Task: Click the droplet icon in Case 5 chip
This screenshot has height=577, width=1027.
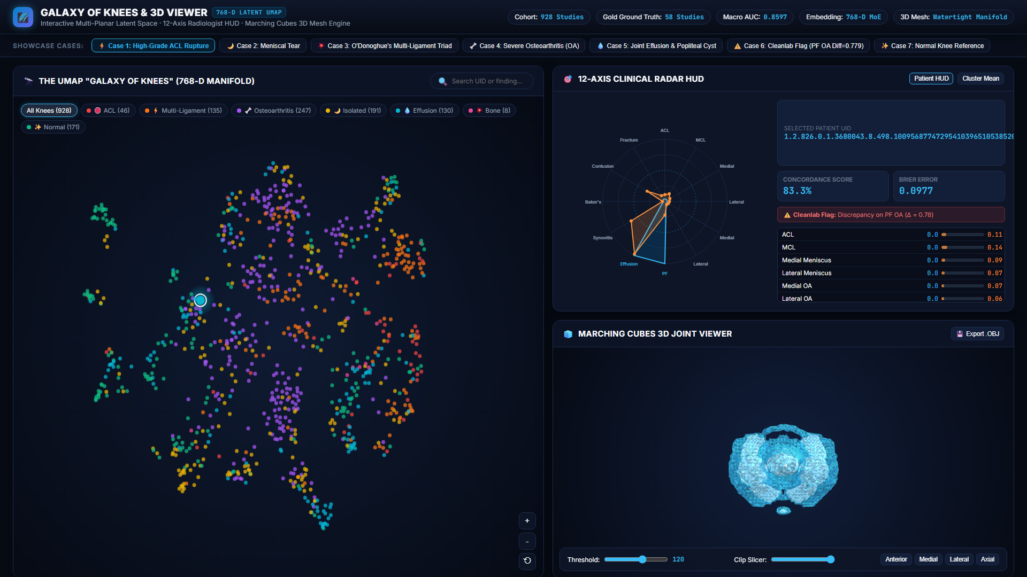Action: tap(600, 46)
